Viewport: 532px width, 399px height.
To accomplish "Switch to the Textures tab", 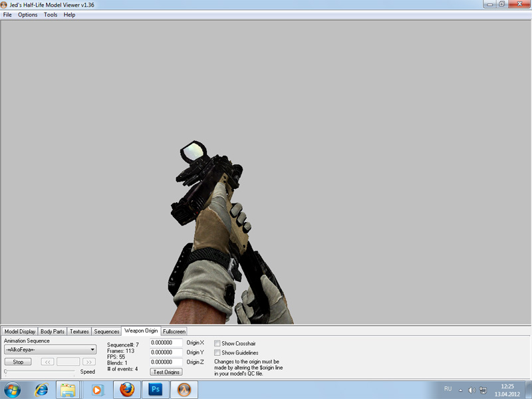I will 79,331.
